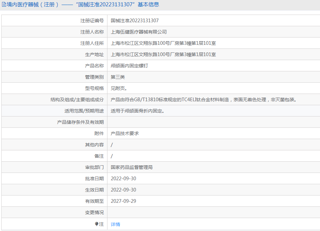Select the address value in the 生产地址 row
This screenshot has width=320, height=231.
tap(163, 54)
